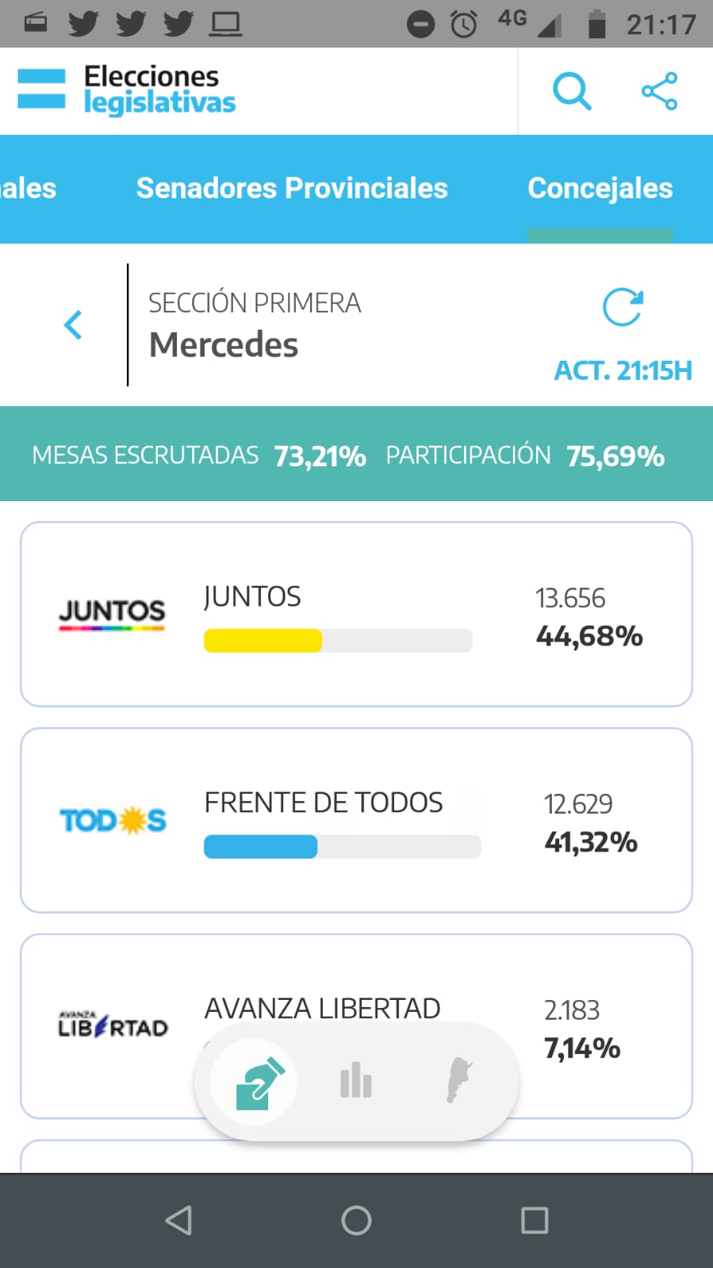Image resolution: width=713 pixels, height=1268 pixels.
Task: Open the search magnifier icon
Action: (x=572, y=91)
